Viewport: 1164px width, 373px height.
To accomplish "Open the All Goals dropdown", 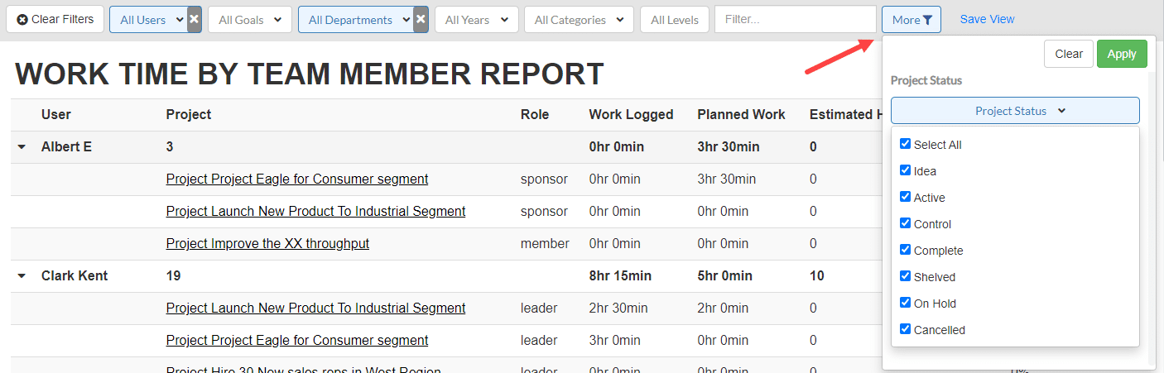I will (250, 20).
